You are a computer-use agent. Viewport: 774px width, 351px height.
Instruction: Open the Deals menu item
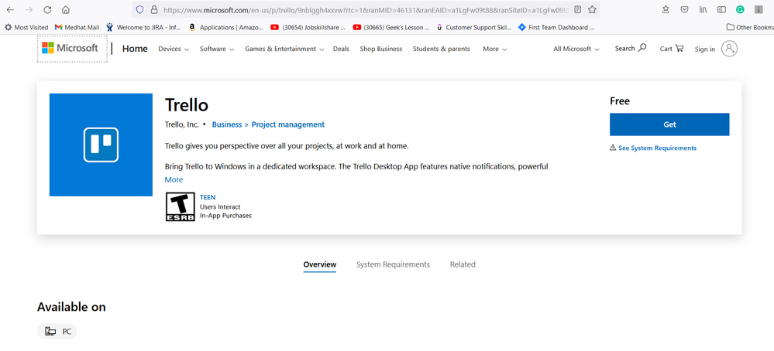point(341,49)
